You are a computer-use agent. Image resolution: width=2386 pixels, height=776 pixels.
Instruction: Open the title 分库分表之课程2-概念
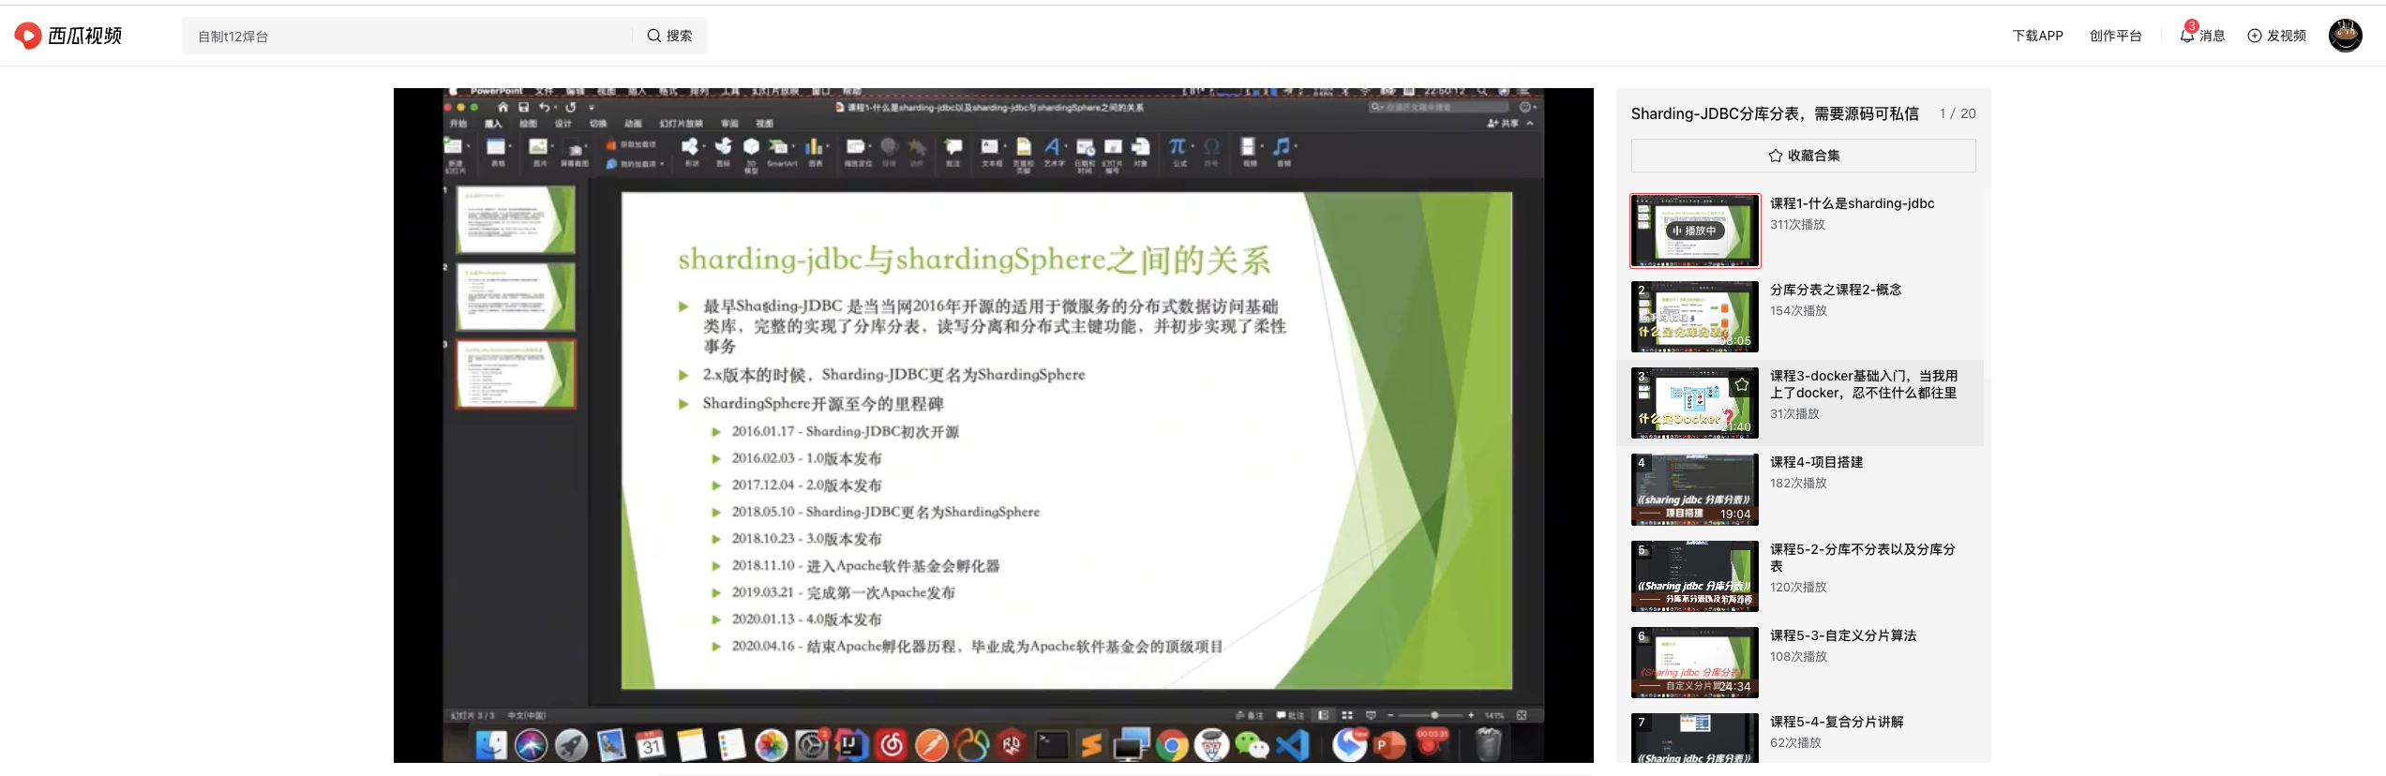click(1836, 290)
